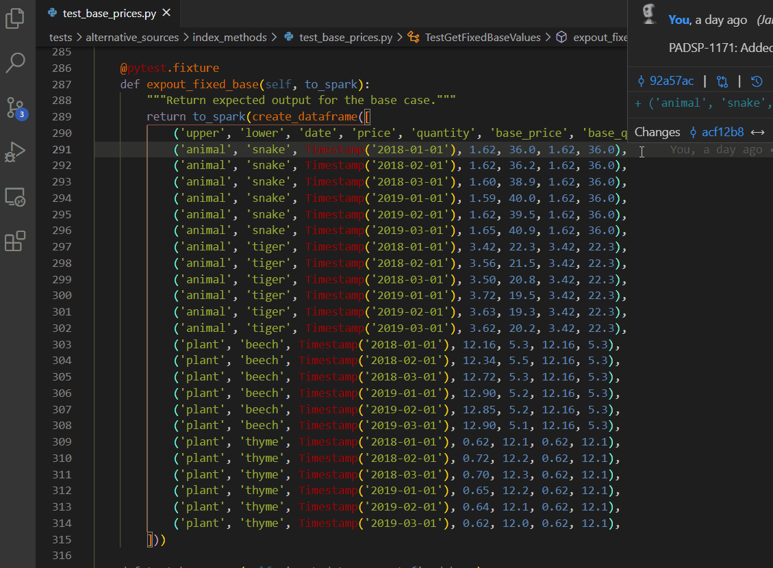
Task: Click the create_dataframe function call on line 289
Action: [305, 116]
